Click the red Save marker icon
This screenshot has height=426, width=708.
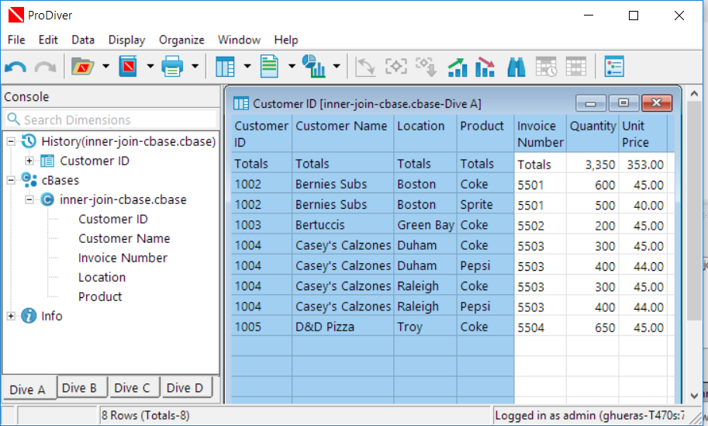point(128,67)
